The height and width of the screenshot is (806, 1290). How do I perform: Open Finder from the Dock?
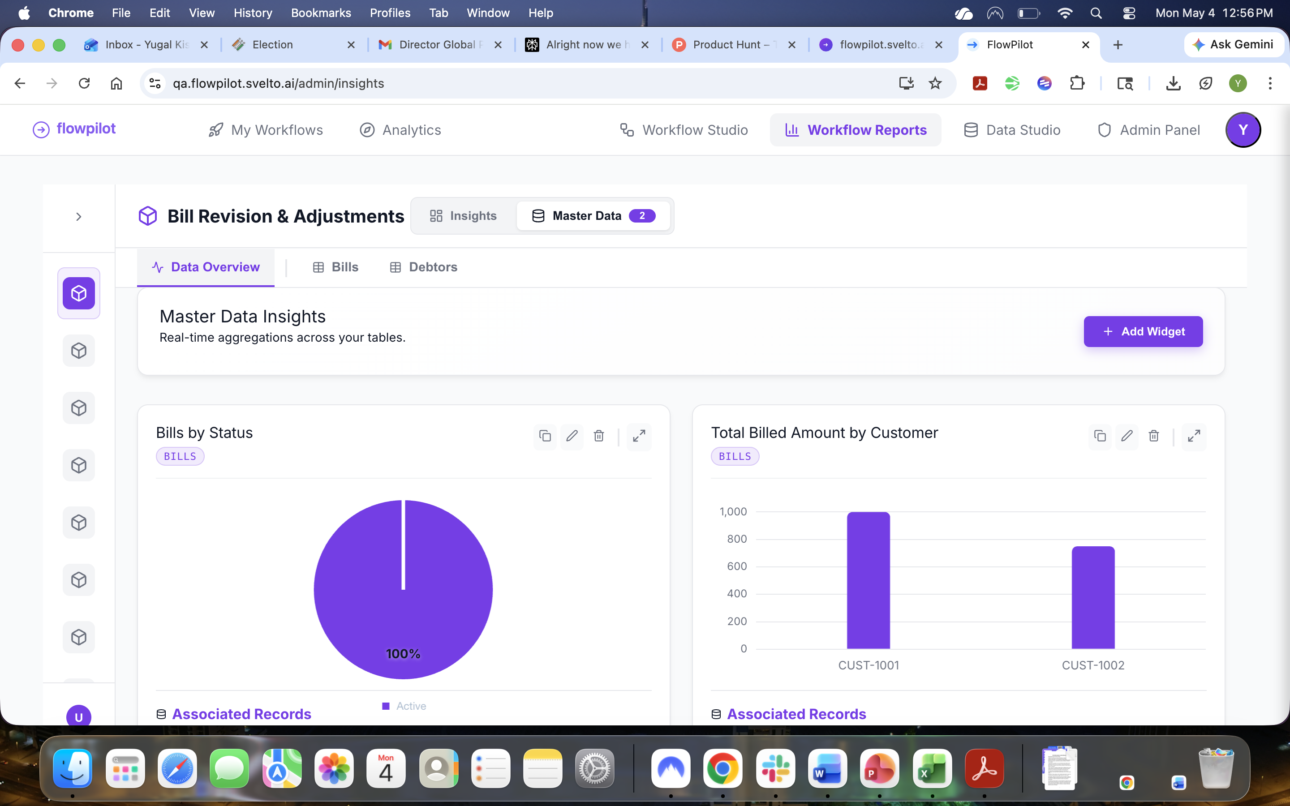pyautogui.click(x=73, y=769)
